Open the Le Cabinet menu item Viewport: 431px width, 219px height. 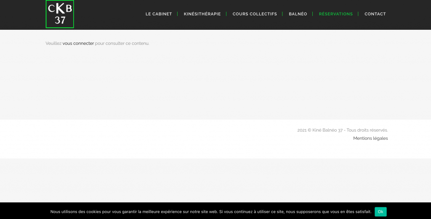click(159, 14)
